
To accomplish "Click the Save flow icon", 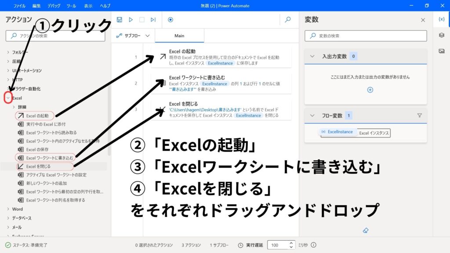I will pos(120,19).
